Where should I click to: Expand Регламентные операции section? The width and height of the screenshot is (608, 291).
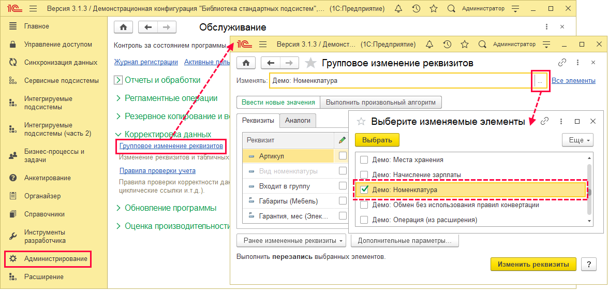pyautogui.click(x=118, y=98)
